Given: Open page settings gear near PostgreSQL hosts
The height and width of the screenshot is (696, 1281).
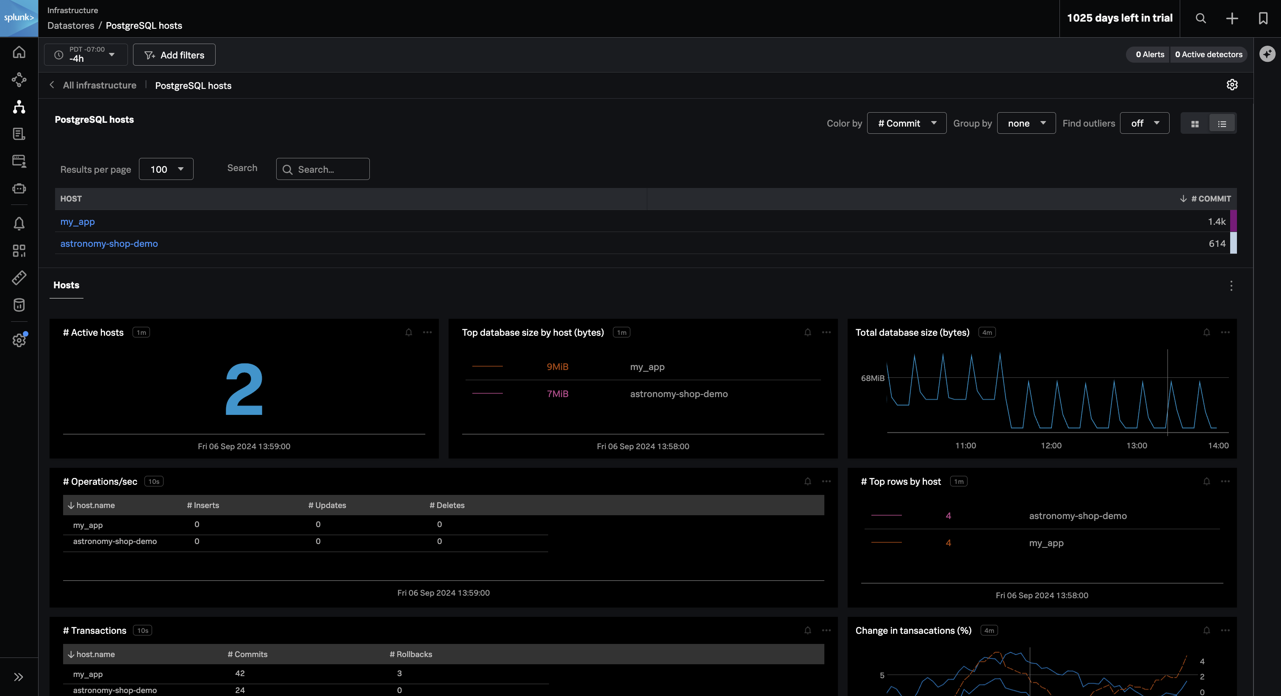Looking at the screenshot, I should tap(1232, 85).
